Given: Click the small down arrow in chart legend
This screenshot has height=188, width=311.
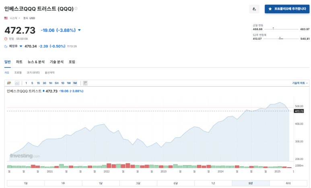Looking at the screenshot, I should 43,91.
